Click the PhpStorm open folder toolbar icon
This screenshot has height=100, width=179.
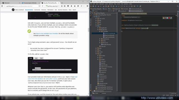point(91,6)
